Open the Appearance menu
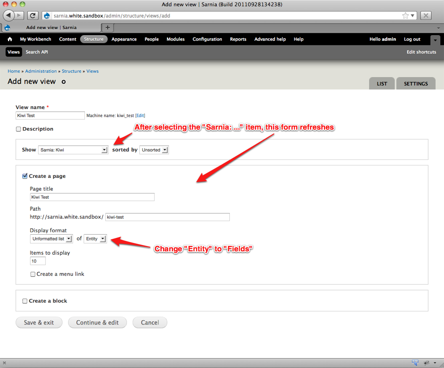 tap(124, 39)
